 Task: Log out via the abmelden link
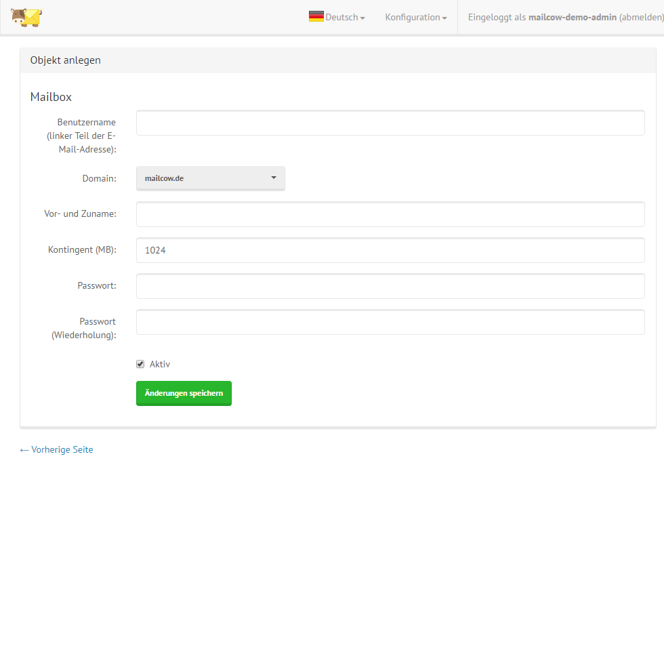[640, 18]
